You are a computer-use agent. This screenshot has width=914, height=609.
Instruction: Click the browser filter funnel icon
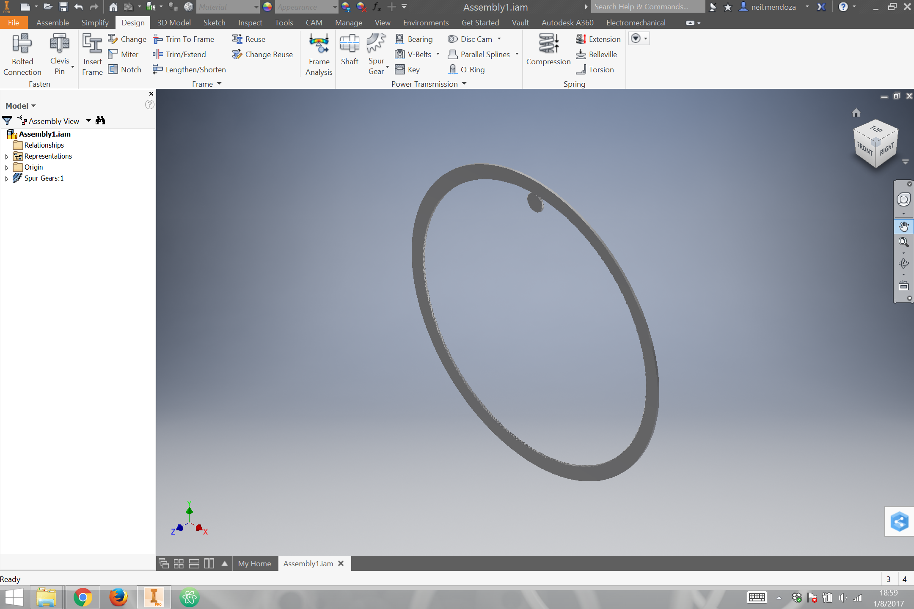click(7, 121)
